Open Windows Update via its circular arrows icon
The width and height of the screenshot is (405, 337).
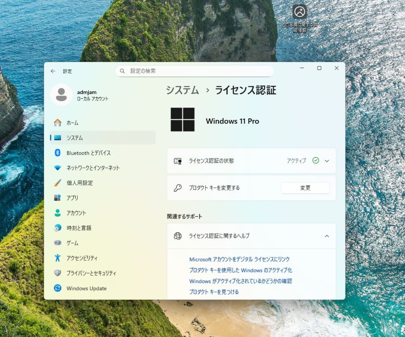point(58,288)
